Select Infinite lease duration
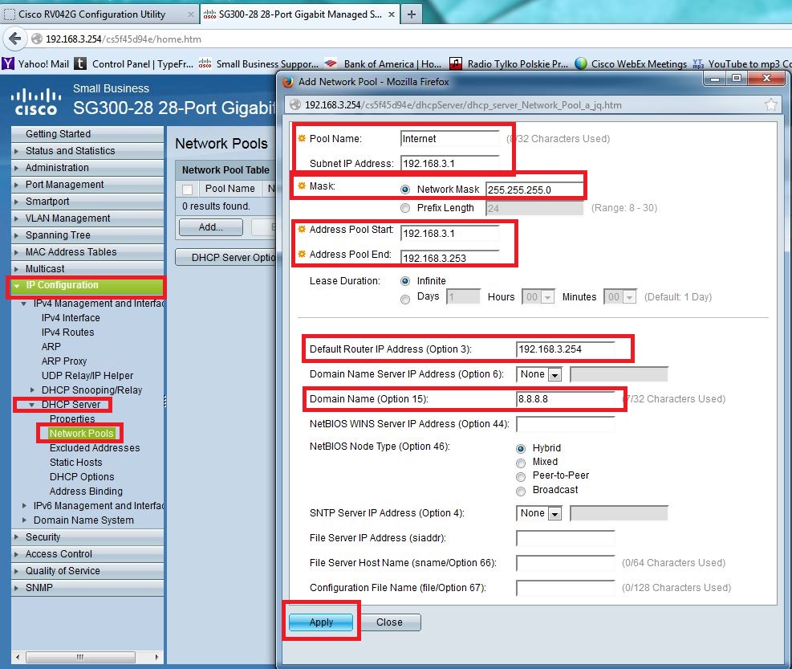Viewport: 792px width, 669px height. (x=405, y=281)
